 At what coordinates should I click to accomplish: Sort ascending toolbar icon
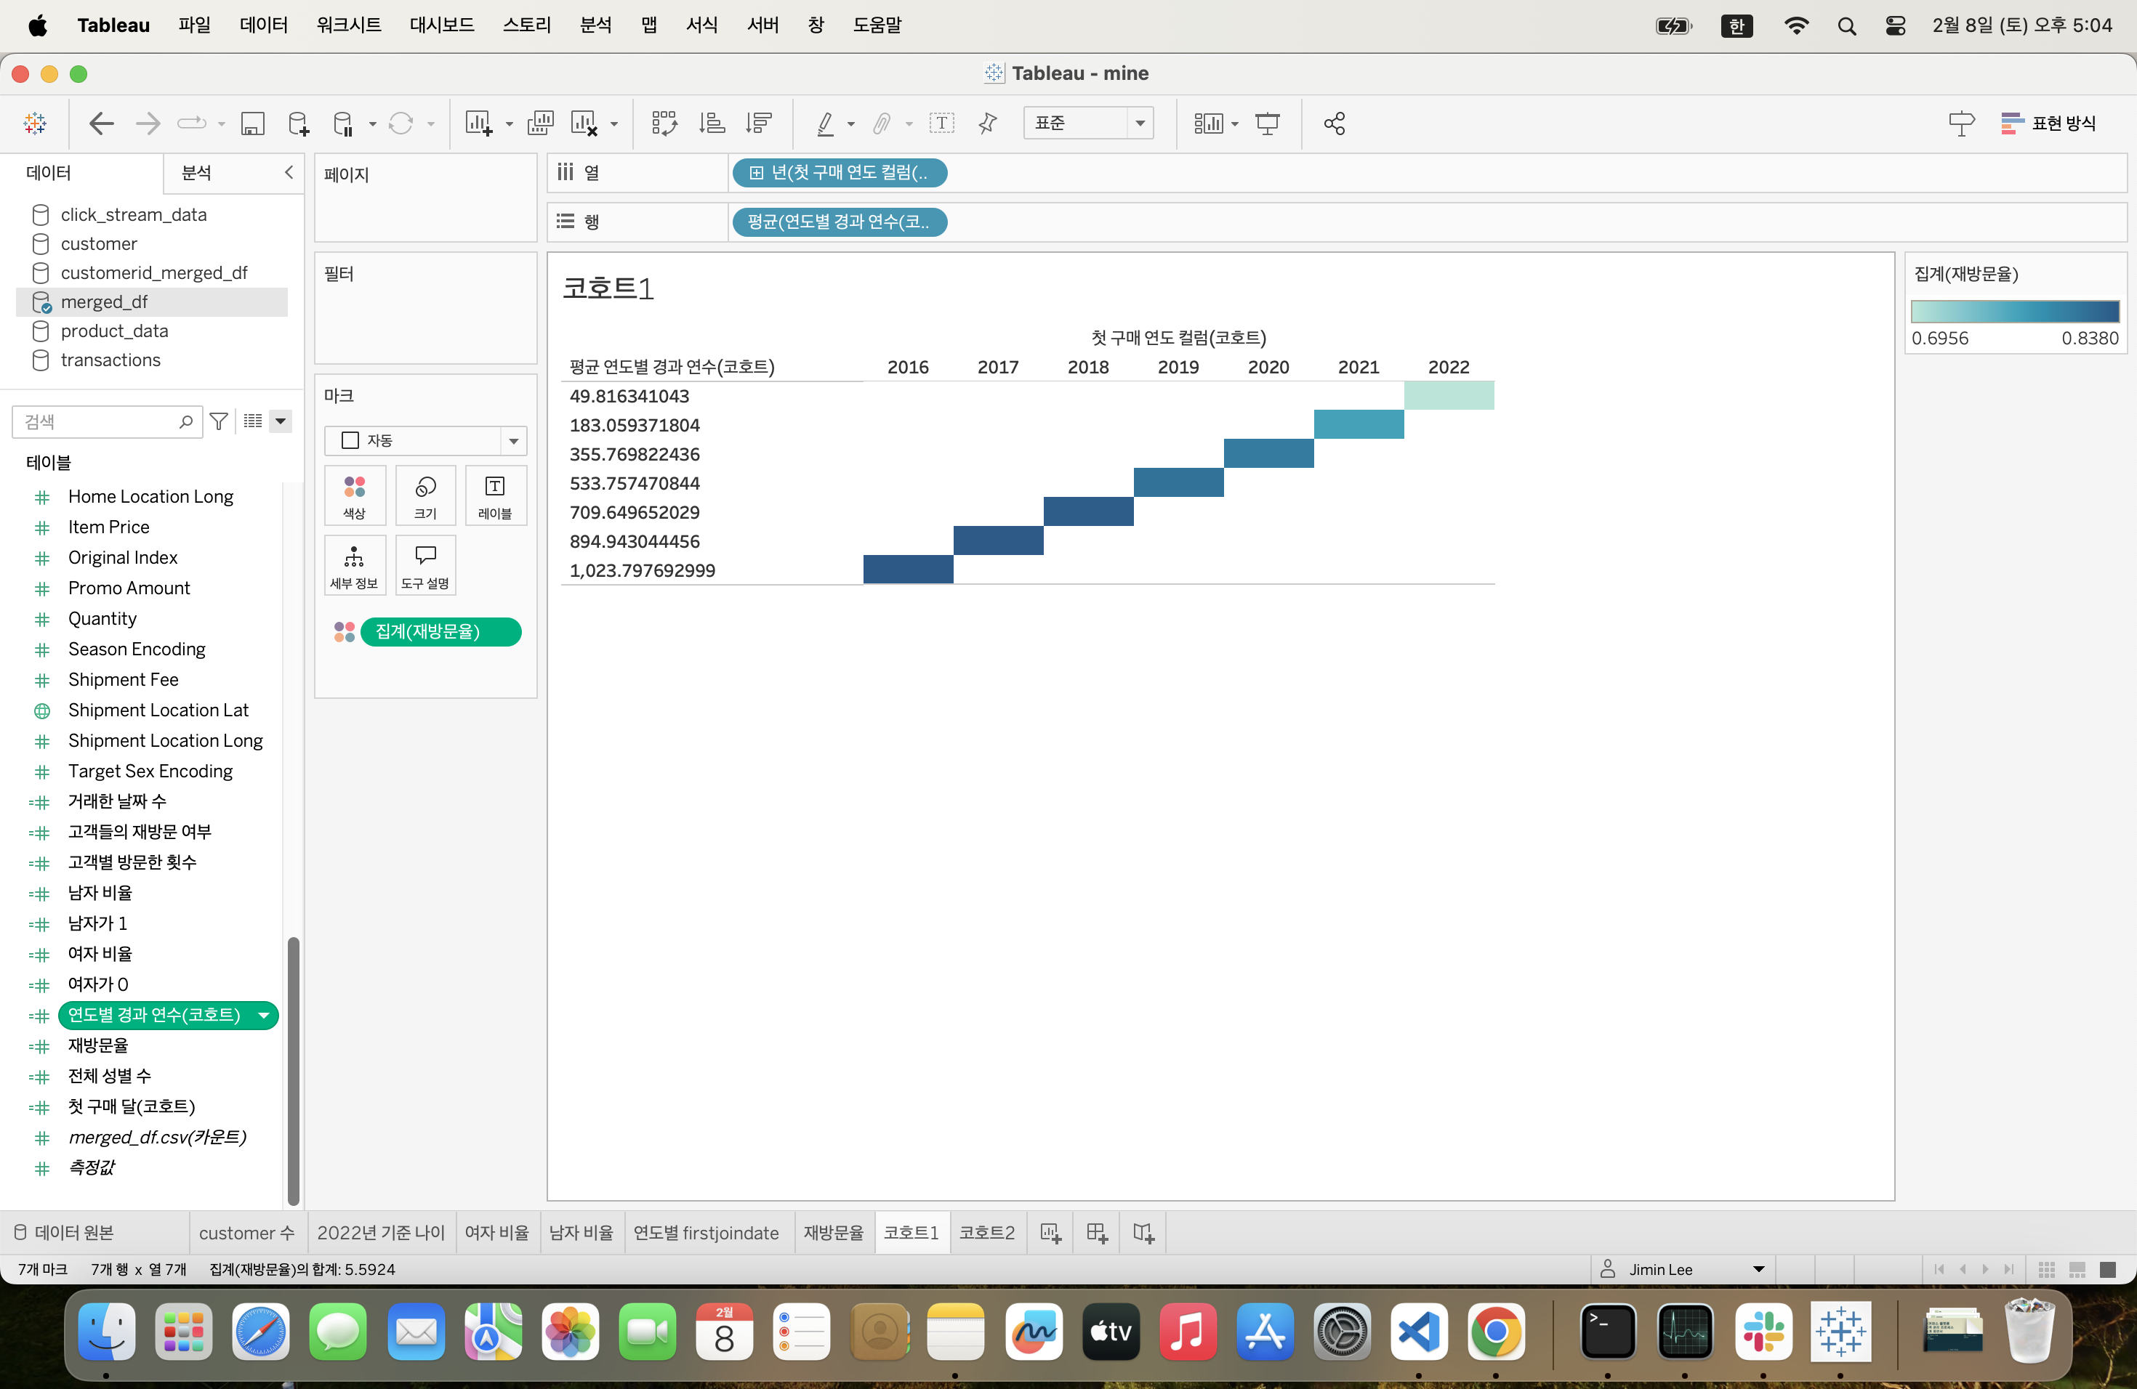pyautogui.click(x=712, y=123)
